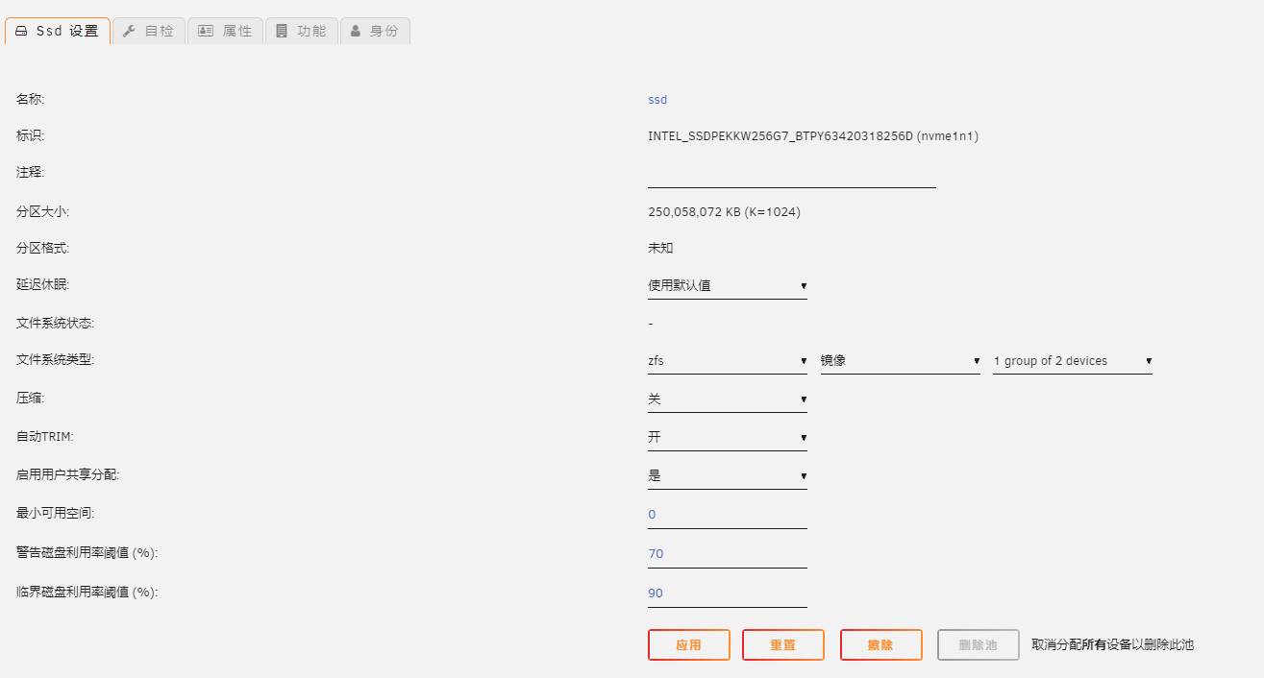Expand the 1 group of 2 devices dropdown
The width and height of the screenshot is (1264, 678).
click(x=1072, y=361)
